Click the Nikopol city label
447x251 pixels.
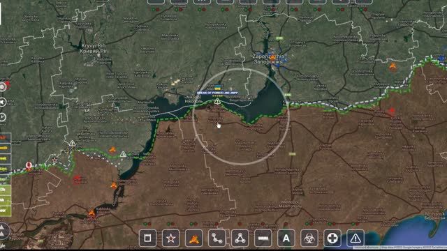tap(193, 99)
